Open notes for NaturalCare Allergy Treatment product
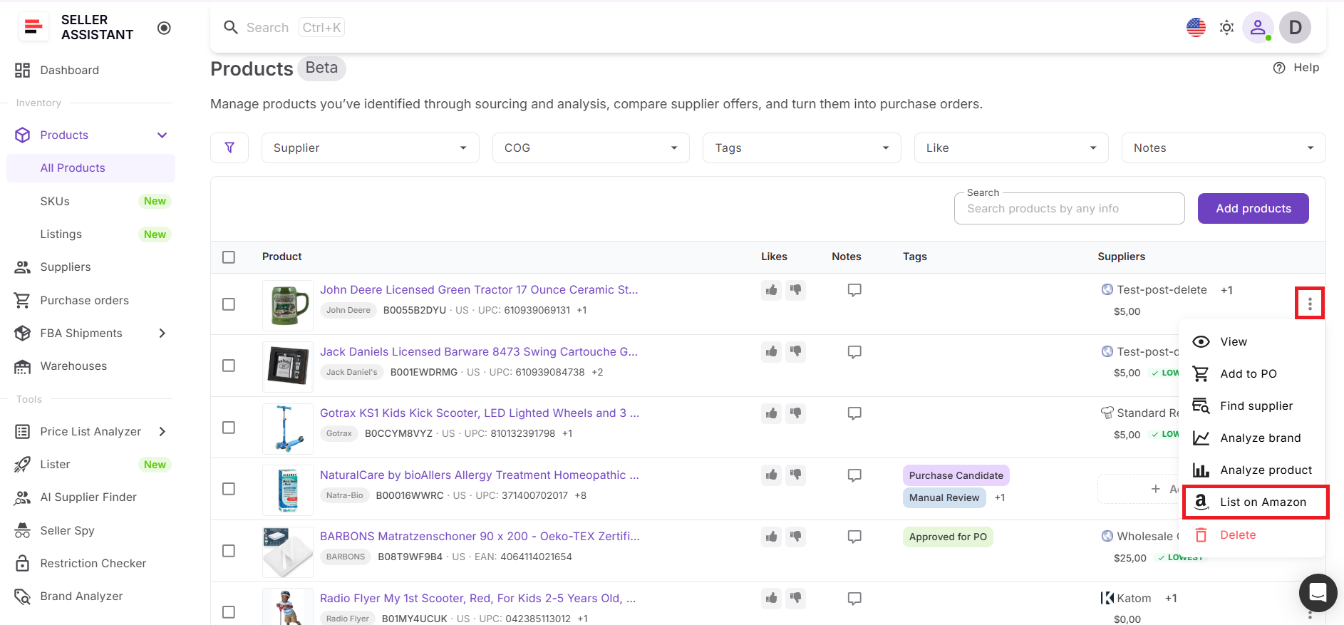Screen dimensions: 1344x625 click(x=854, y=475)
